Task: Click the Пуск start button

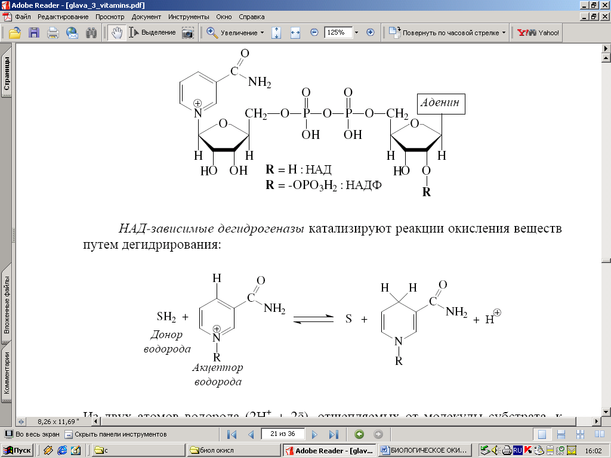Action: [x=17, y=450]
